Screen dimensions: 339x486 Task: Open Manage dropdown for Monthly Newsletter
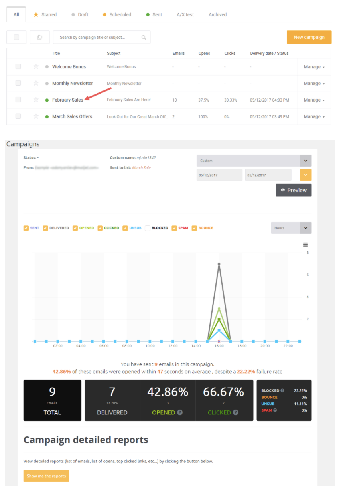point(314,83)
